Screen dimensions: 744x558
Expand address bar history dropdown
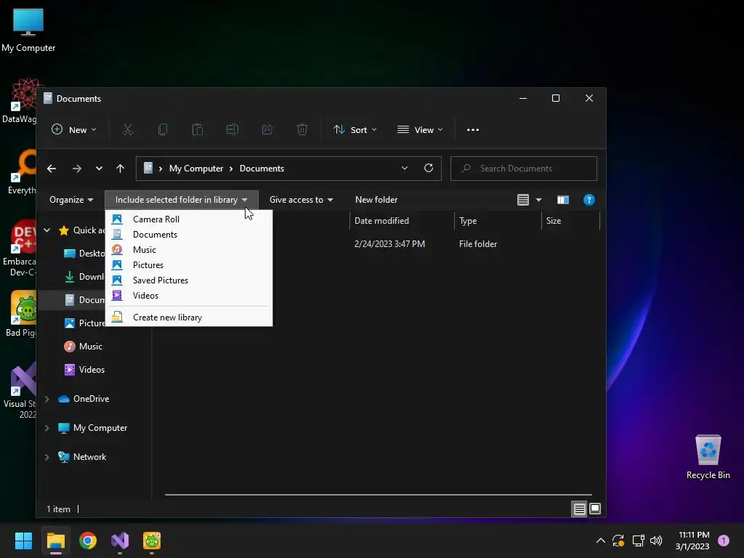(x=405, y=168)
